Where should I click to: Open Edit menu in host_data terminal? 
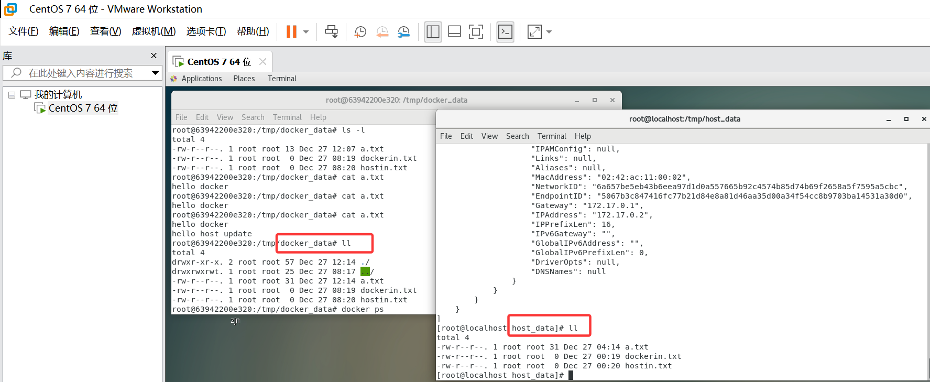(x=467, y=136)
